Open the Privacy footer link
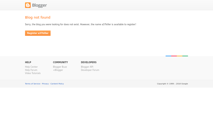 pos(45,84)
